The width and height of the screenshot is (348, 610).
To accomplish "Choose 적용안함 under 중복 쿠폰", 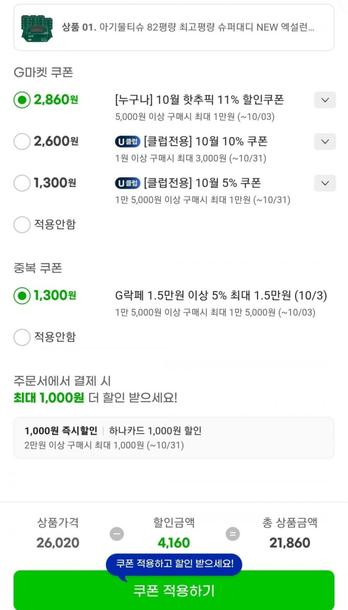I will coord(22,337).
